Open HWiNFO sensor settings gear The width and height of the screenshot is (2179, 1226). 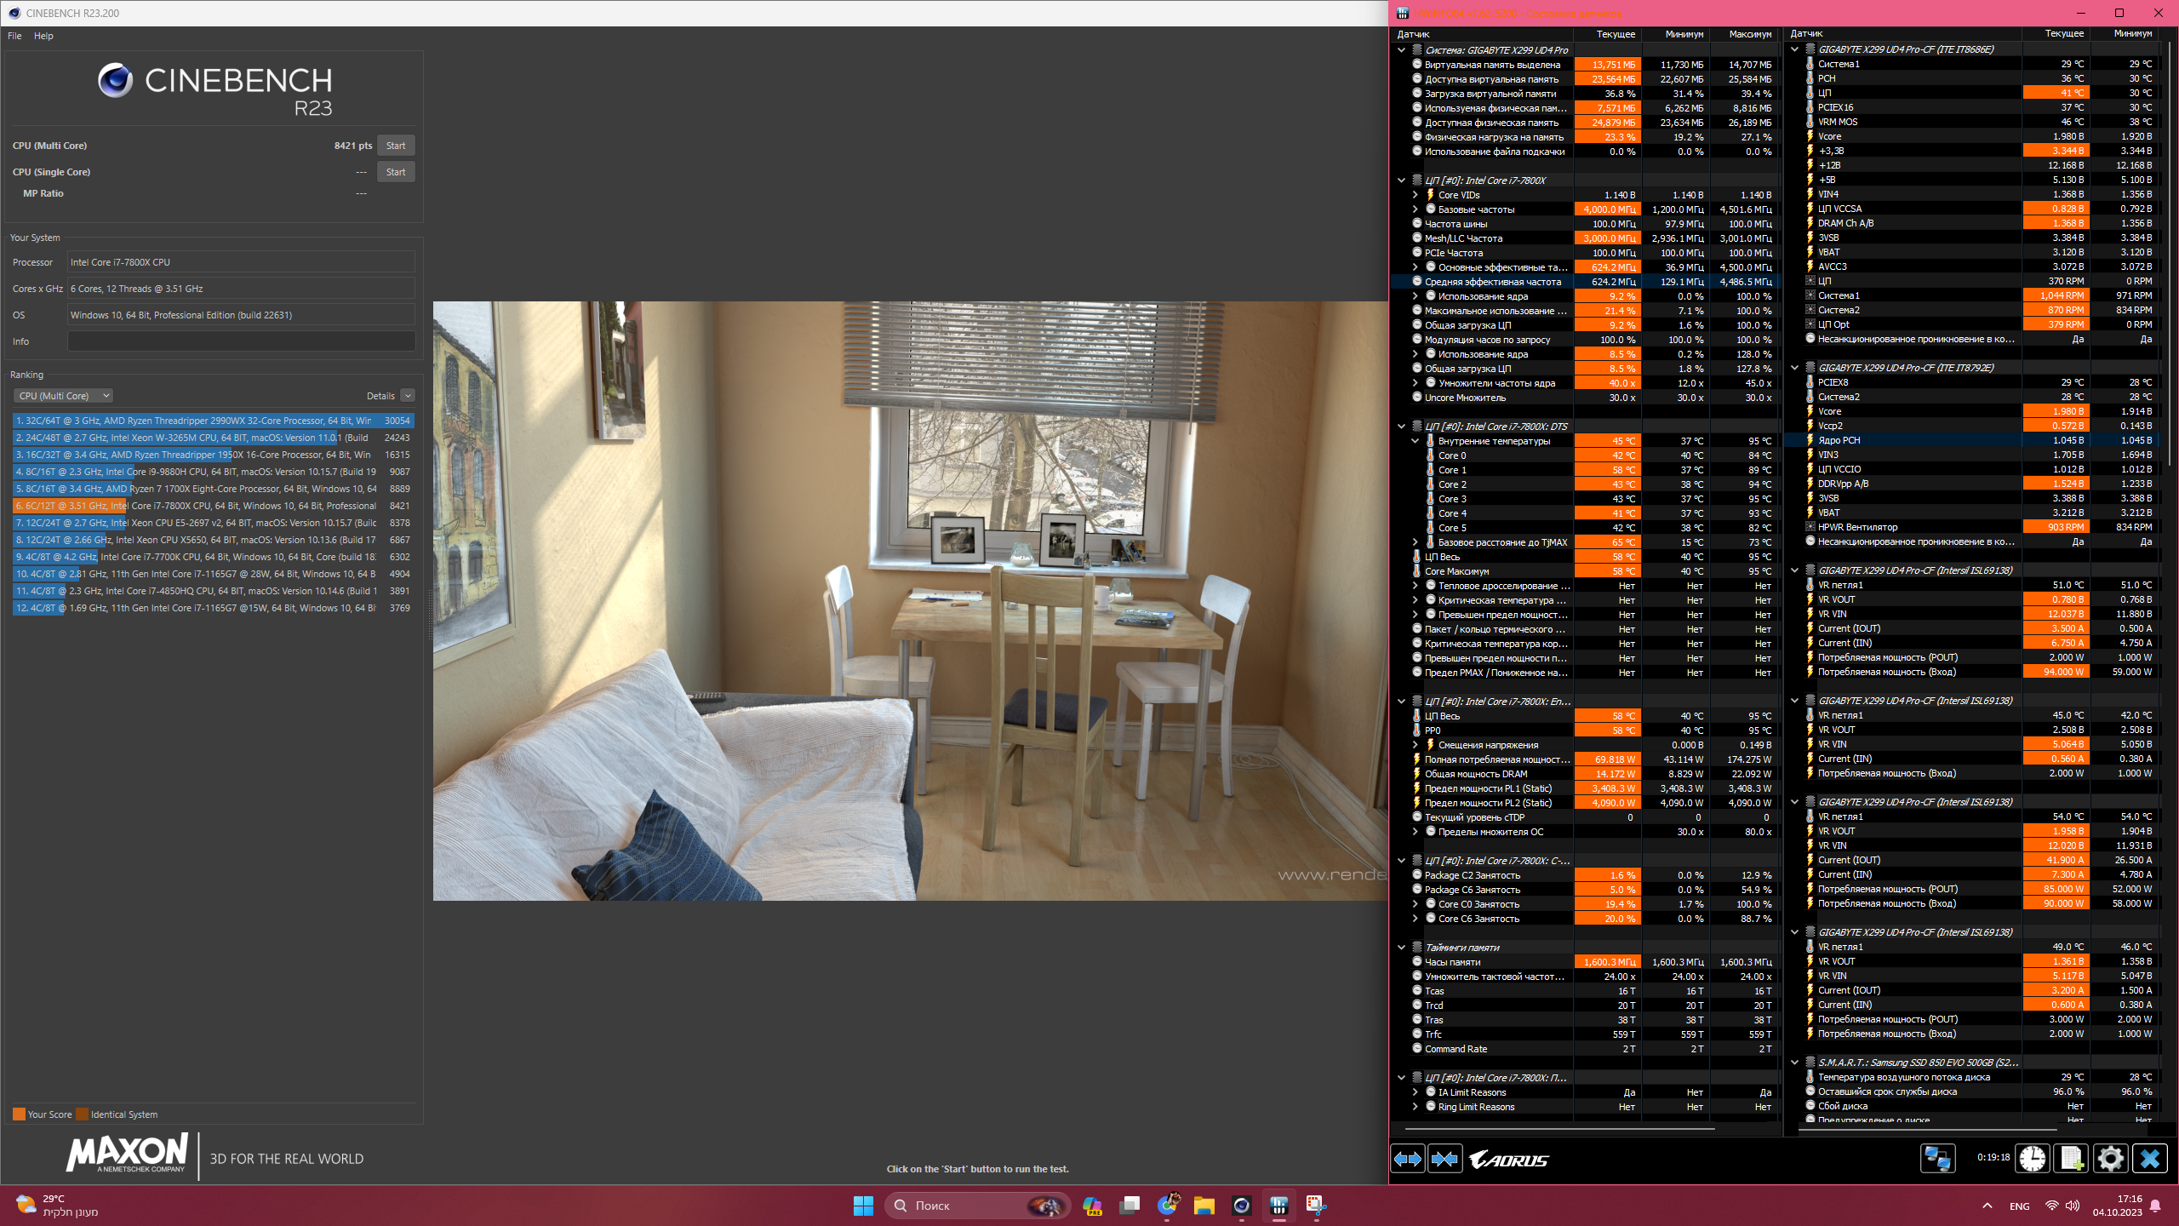tap(2110, 1159)
